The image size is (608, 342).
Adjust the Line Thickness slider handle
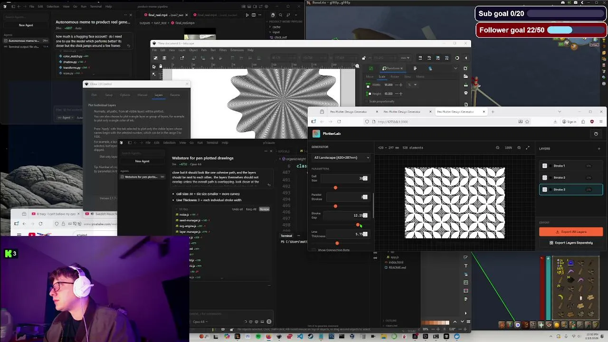(x=337, y=243)
